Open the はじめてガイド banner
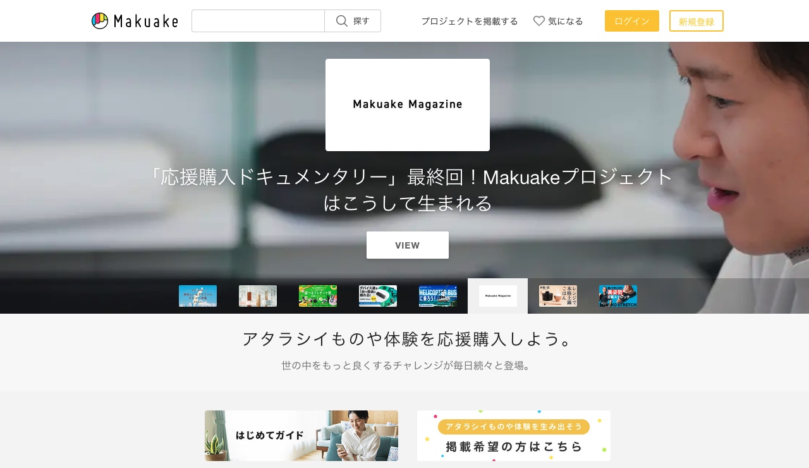809x468 pixels. click(x=301, y=436)
